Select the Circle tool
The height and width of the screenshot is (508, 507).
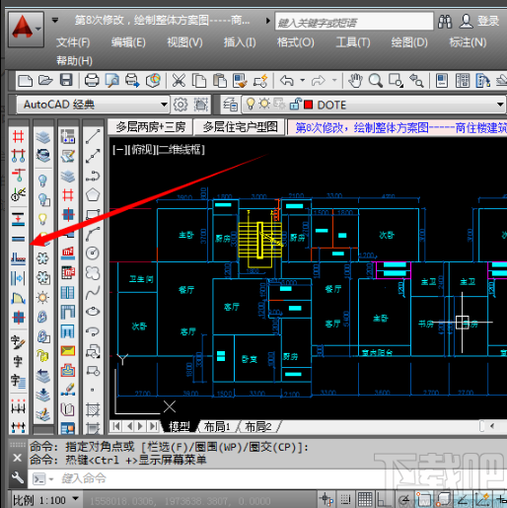tap(93, 253)
